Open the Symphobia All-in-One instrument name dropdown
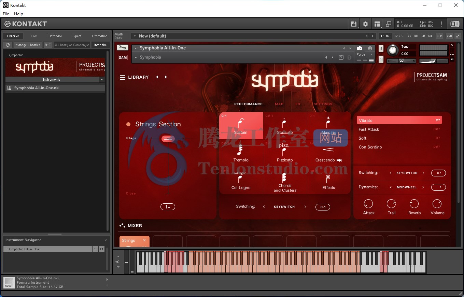The width and height of the screenshot is (464, 297). point(136,48)
